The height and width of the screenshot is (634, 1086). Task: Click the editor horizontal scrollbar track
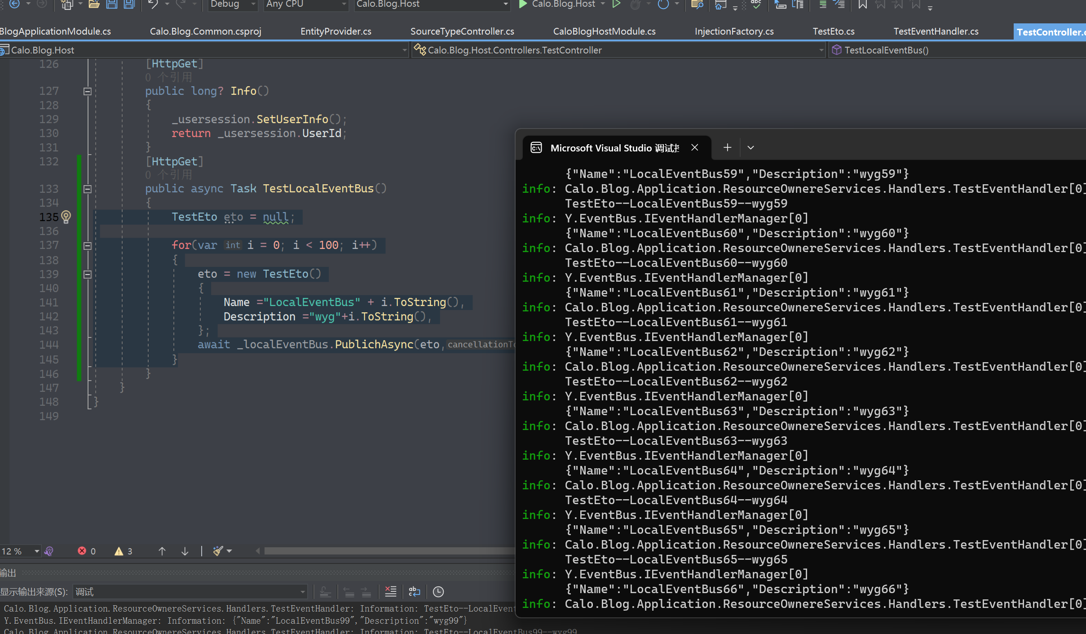click(386, 551)
